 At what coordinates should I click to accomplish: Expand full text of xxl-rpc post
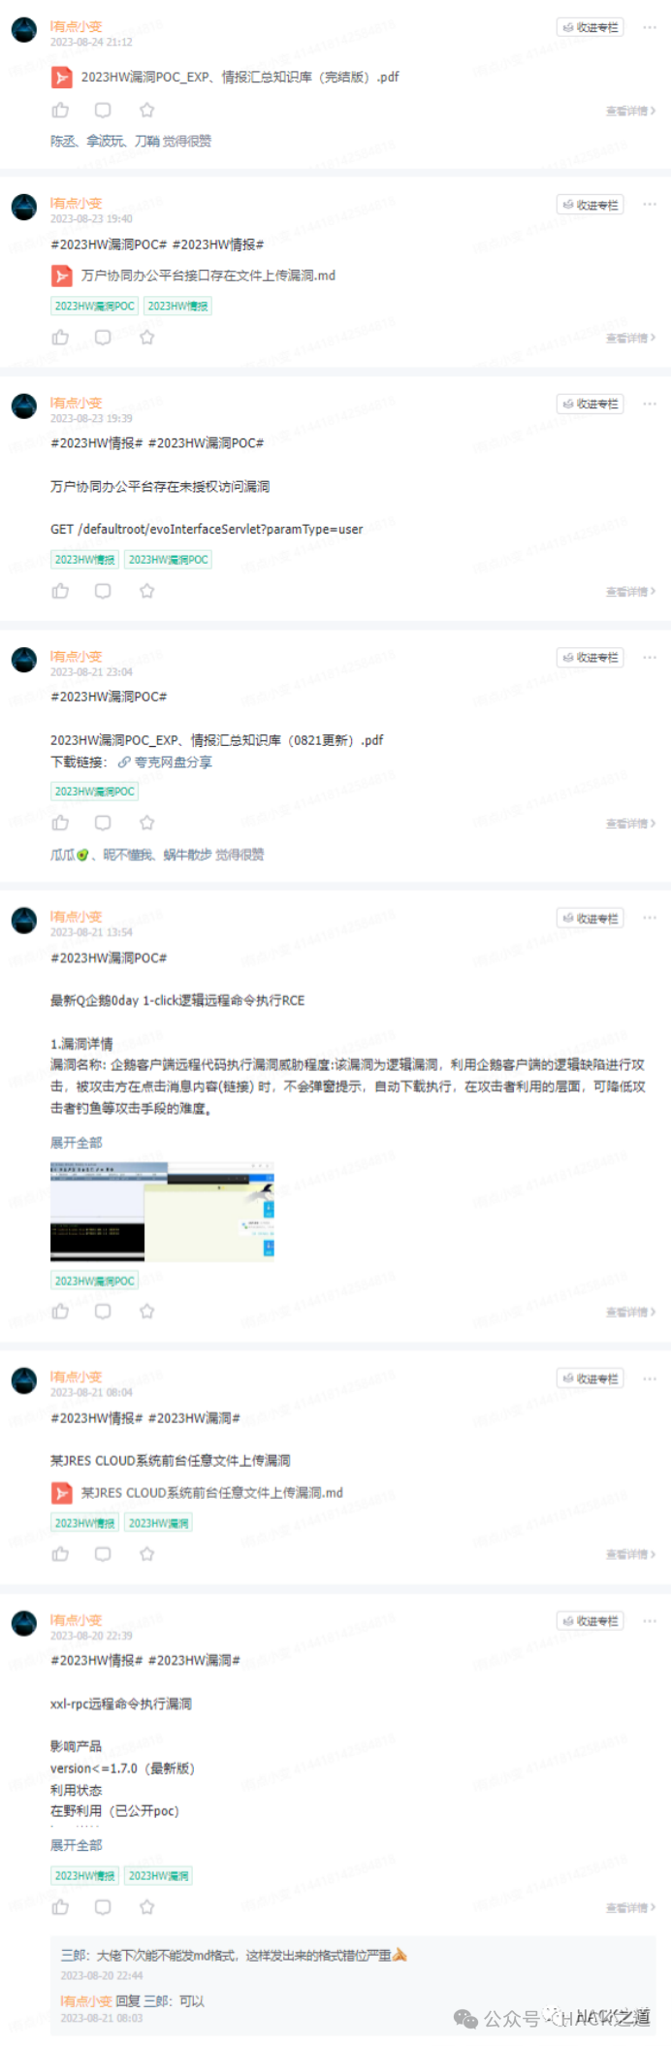click(76, 1845)
